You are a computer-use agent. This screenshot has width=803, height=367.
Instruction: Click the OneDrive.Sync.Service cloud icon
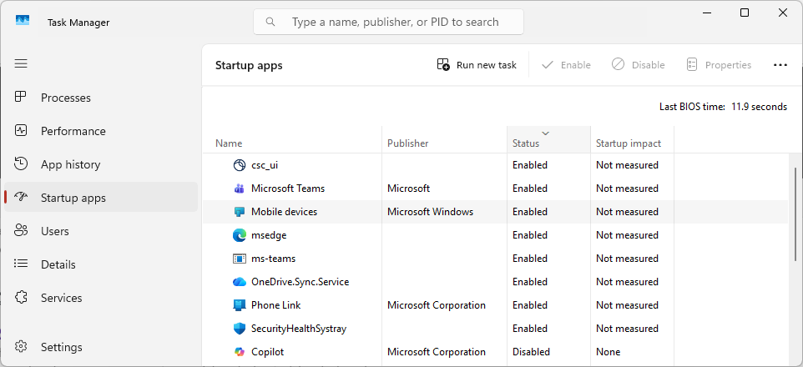pyautogui.click(x=240, y=282)
